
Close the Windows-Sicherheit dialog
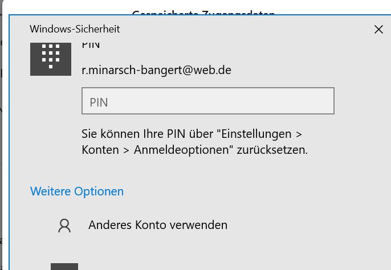378,30
